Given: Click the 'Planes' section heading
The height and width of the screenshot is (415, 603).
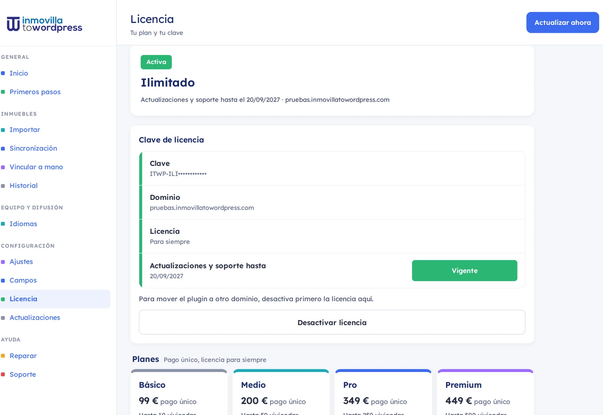Looking at the screenshot, I should click(x=145, y=359).
